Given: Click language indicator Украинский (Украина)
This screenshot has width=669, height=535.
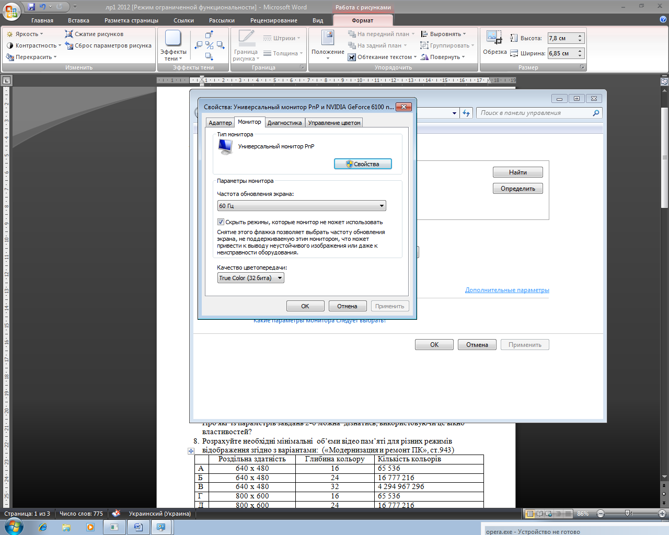Looking at the screenshot, I should point(159,514).
